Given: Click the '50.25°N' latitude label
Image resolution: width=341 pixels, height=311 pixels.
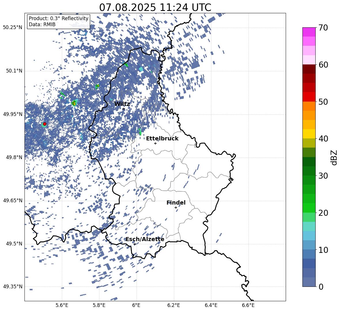Looking at the screenshot, I should 13,28.
